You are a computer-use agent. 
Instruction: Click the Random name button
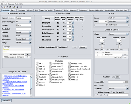point(11,18)
